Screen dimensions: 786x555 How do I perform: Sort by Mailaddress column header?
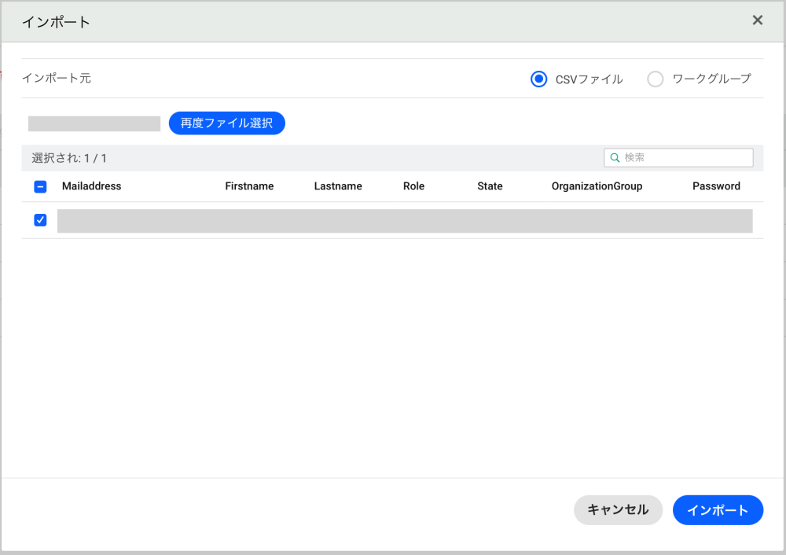[91, 186]
